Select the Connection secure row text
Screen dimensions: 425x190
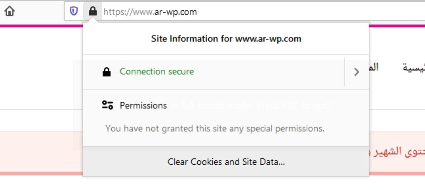(157, 72)
